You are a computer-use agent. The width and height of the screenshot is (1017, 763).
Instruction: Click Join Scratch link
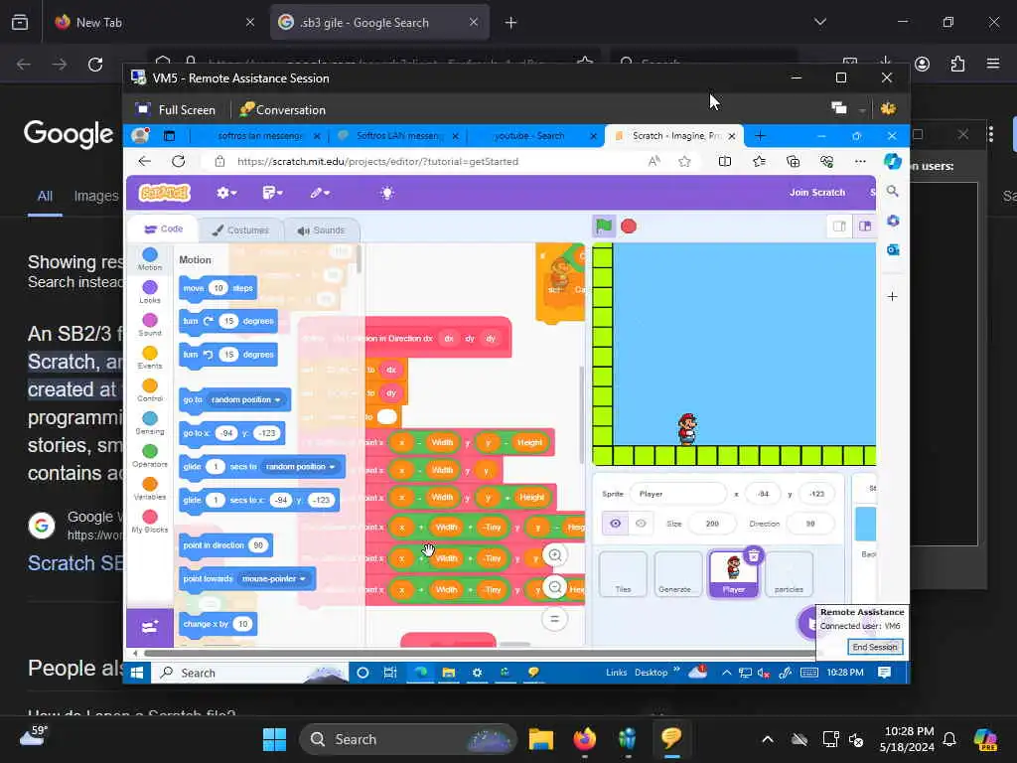pos(817,193)
